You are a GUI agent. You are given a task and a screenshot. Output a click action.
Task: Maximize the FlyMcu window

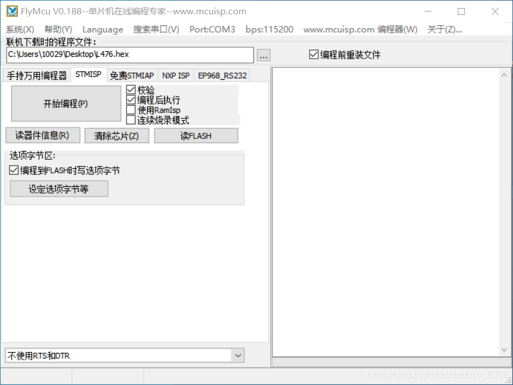[x=461, y=11]
